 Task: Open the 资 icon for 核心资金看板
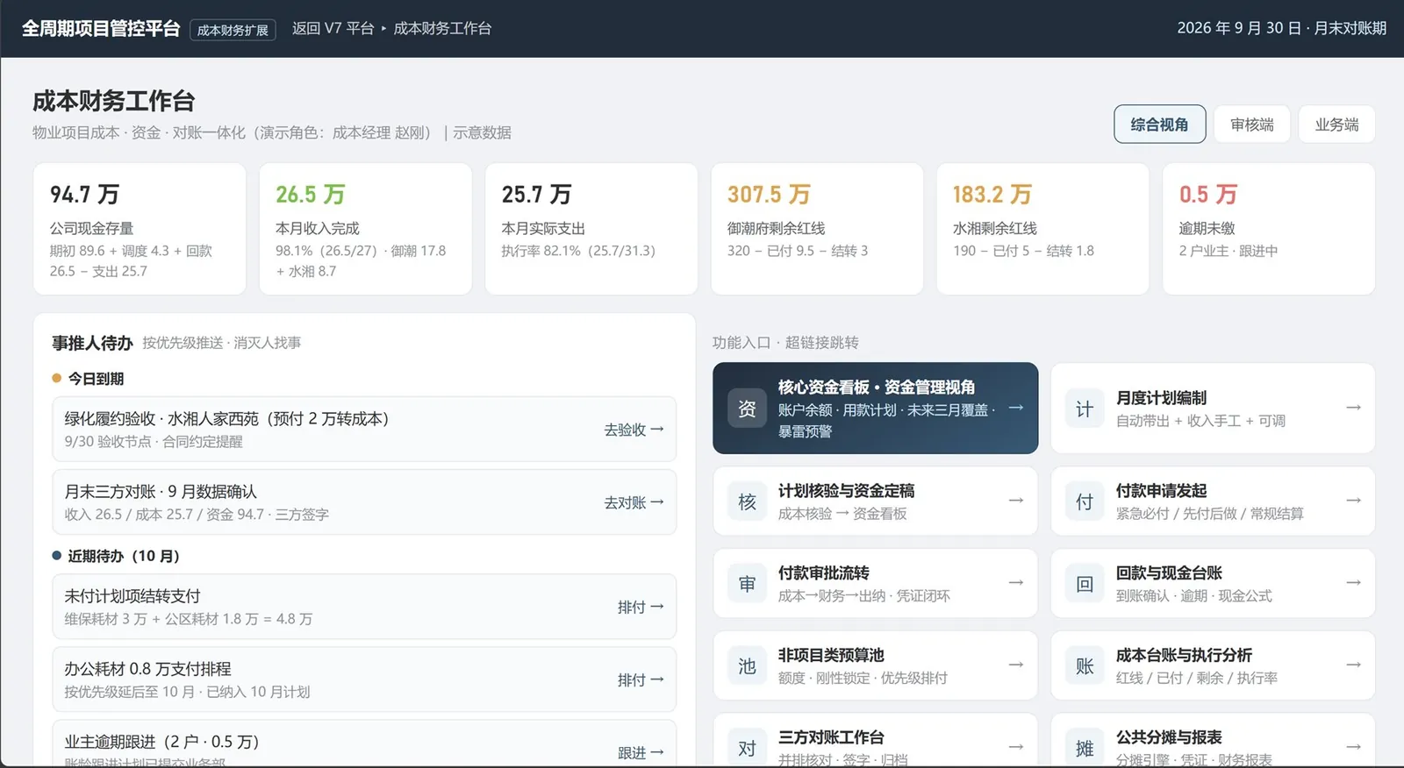[x=747, y=409]
